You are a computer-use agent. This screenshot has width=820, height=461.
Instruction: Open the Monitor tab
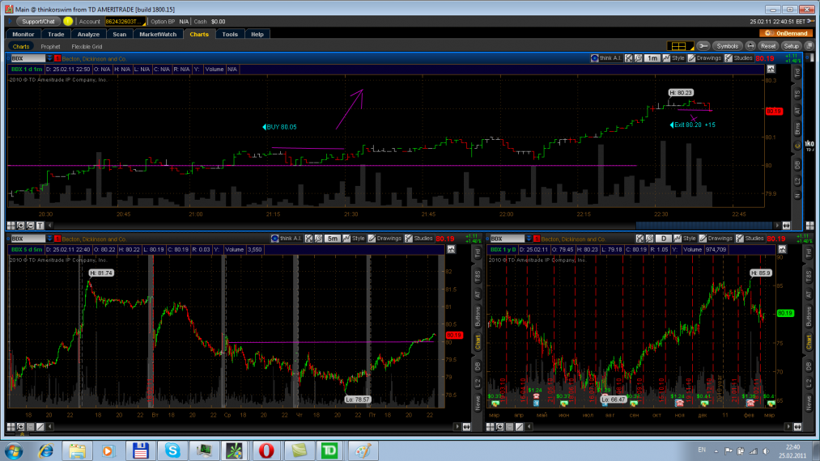(23, 34)
